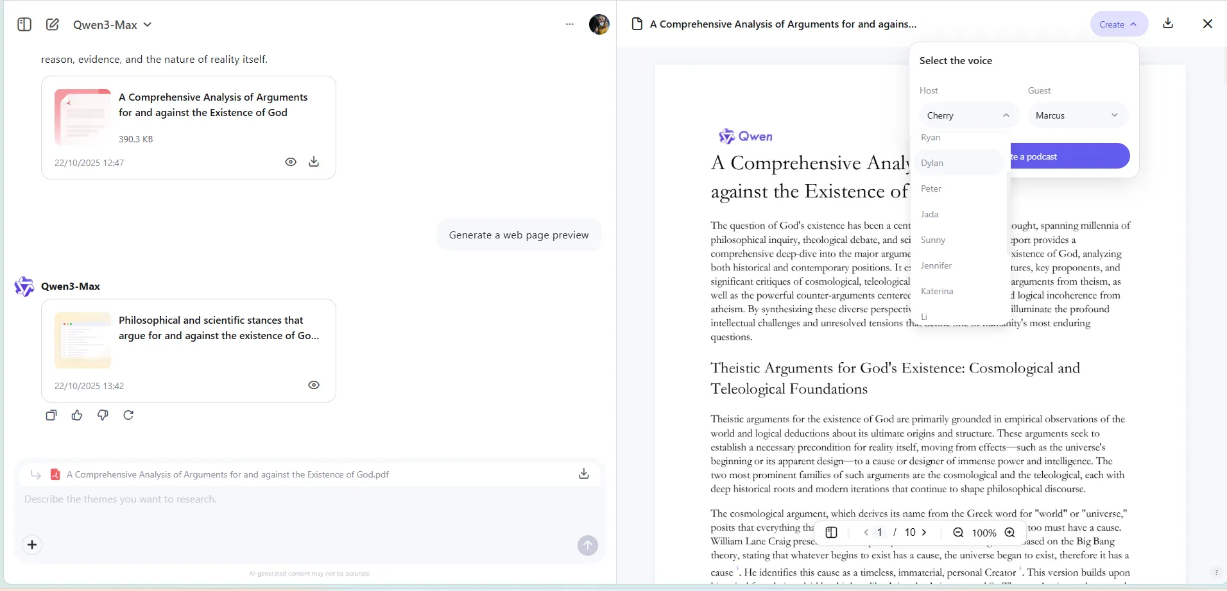Dislike the response with thumbs down

[x=103, y=415]
